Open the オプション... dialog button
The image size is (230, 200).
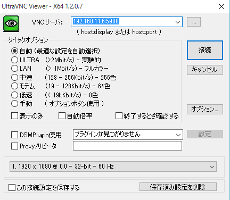coord(205,109)
